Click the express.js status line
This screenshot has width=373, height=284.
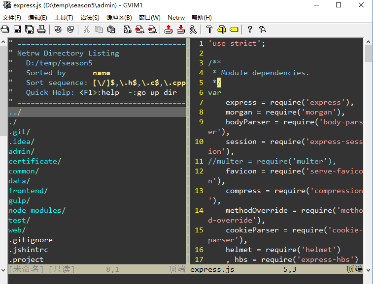coord(276,269)
